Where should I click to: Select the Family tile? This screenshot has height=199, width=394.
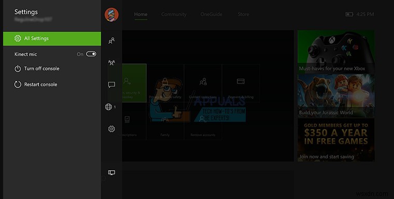click(165, 121)
